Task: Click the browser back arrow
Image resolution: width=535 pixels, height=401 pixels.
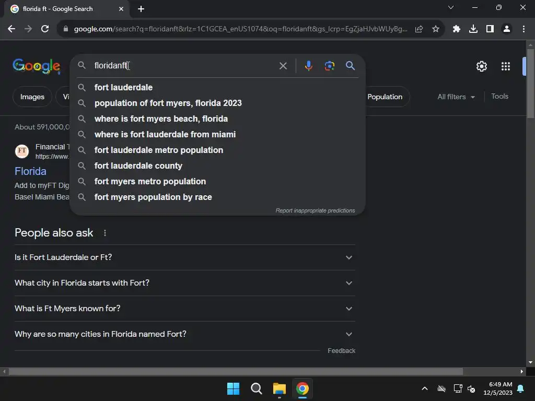Action: click(x=11, y=29)
